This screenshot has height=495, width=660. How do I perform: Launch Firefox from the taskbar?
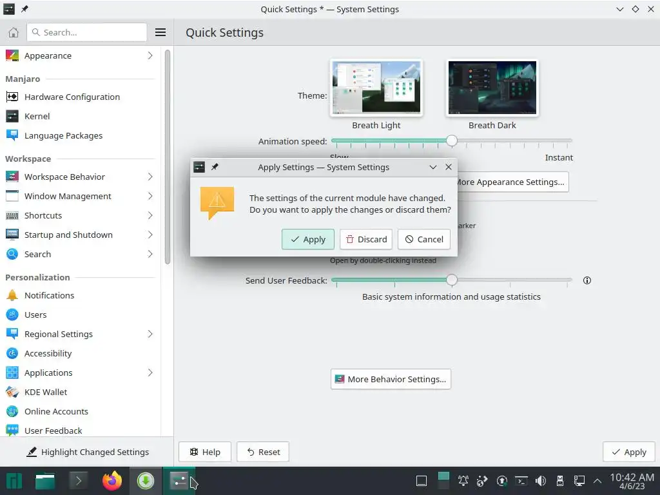112,481
